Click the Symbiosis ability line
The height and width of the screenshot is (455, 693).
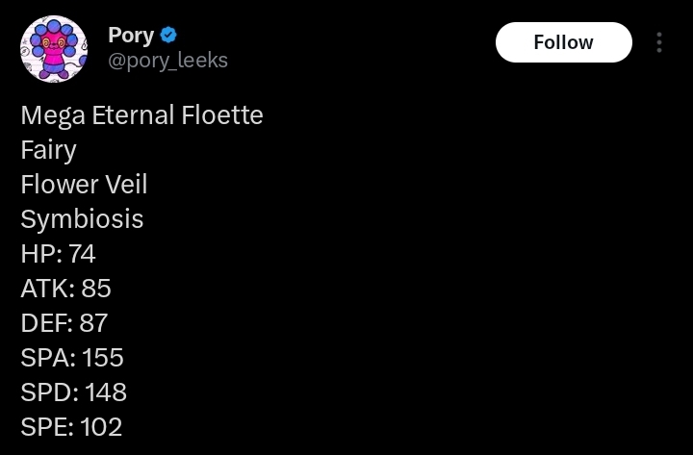pyautogui.click(x=82, y=219)
